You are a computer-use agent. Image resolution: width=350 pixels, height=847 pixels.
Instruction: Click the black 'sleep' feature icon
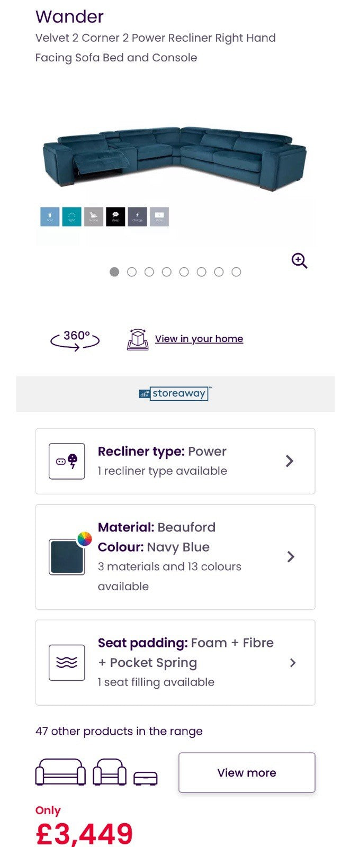pyautogui.click(x=115, y=217)
